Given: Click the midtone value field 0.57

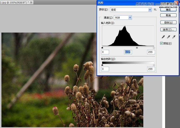Looking at the screenshot, I should [x=128, y=52].
